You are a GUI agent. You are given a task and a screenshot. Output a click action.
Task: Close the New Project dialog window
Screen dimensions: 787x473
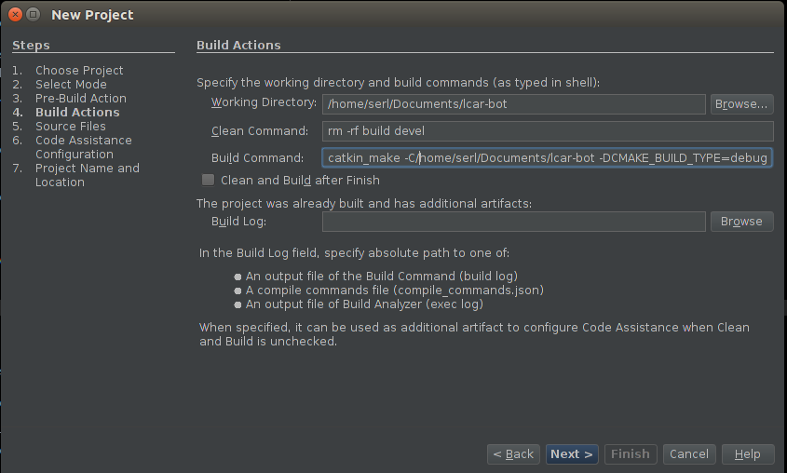coord(15,15)
